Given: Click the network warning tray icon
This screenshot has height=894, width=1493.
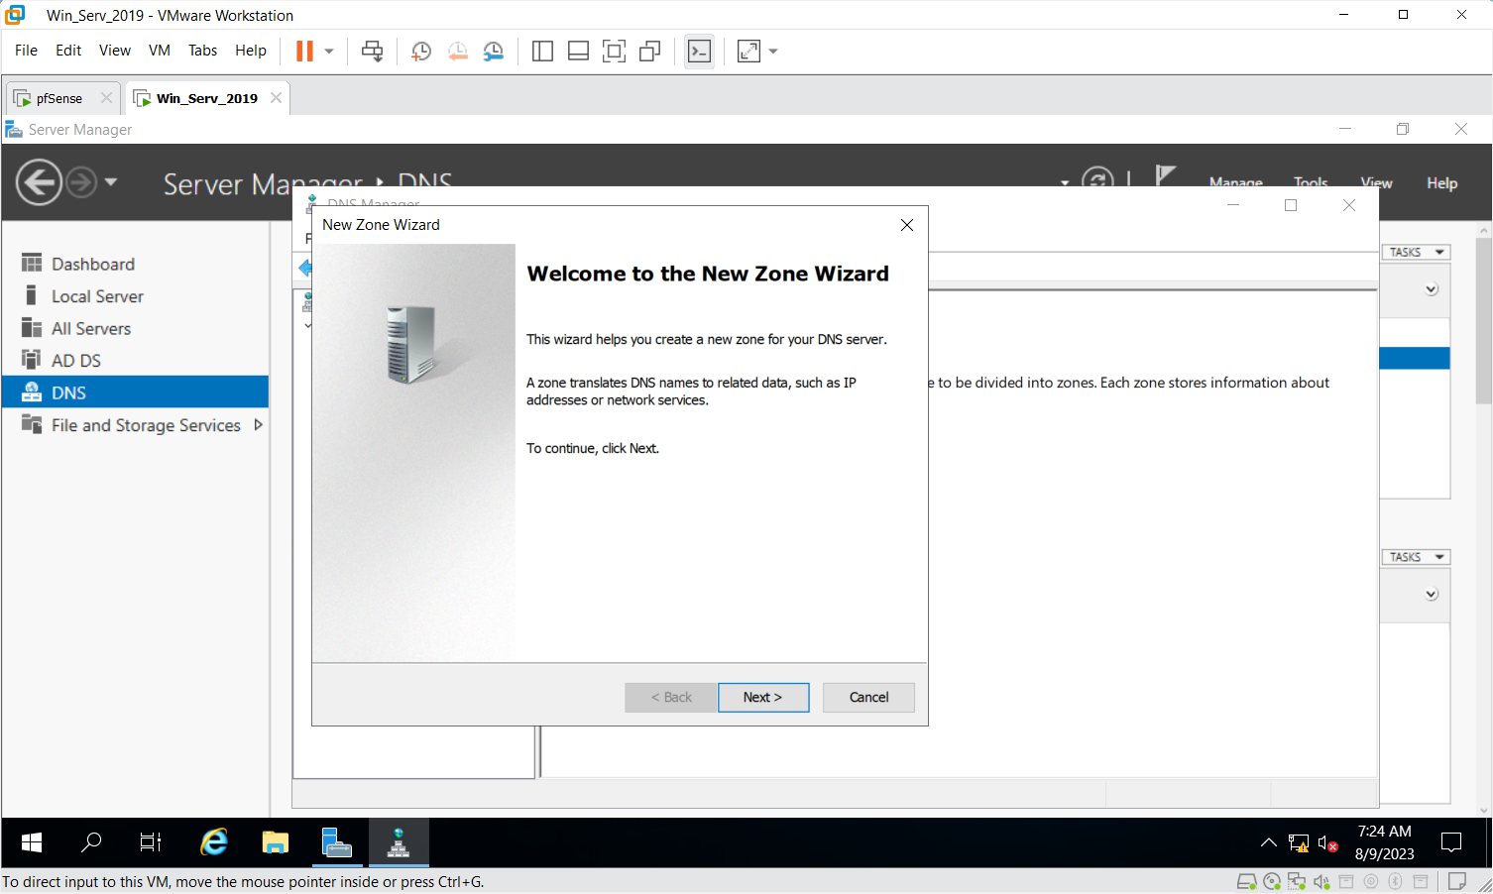Looking at the screenshot, I should click(1298, 843).
